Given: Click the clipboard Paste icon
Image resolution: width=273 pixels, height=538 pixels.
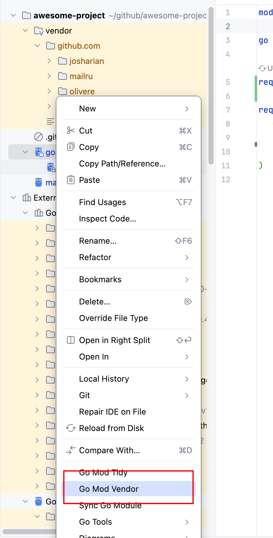Looking at the screenshot, I should [70, 180].
